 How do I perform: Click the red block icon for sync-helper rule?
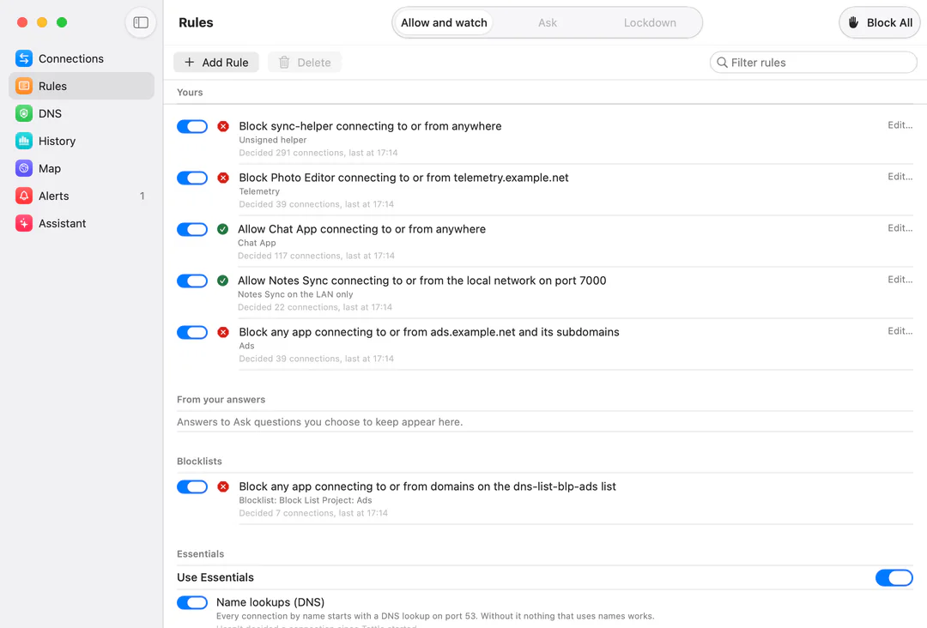tap(223, 126)
